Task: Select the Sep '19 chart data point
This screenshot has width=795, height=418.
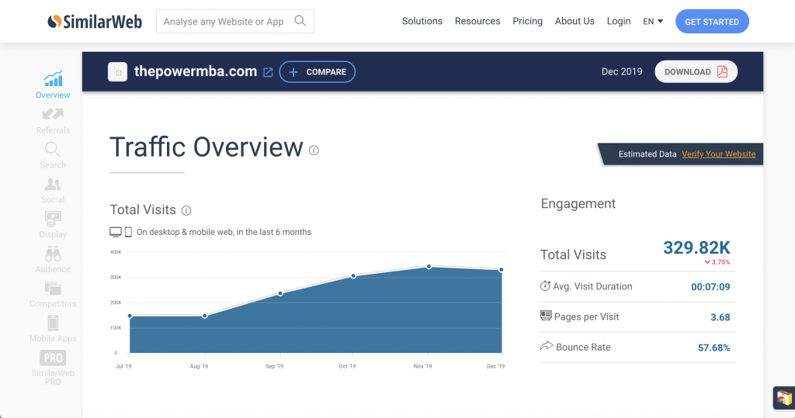Action: click(280, 293)
